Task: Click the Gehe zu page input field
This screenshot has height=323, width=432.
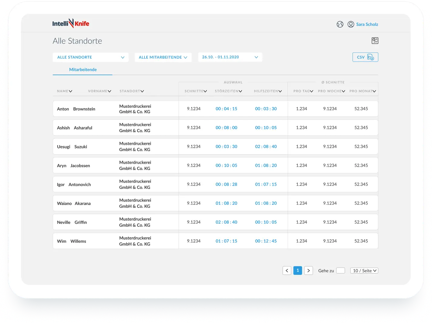Action: click(x=341, y=271)
